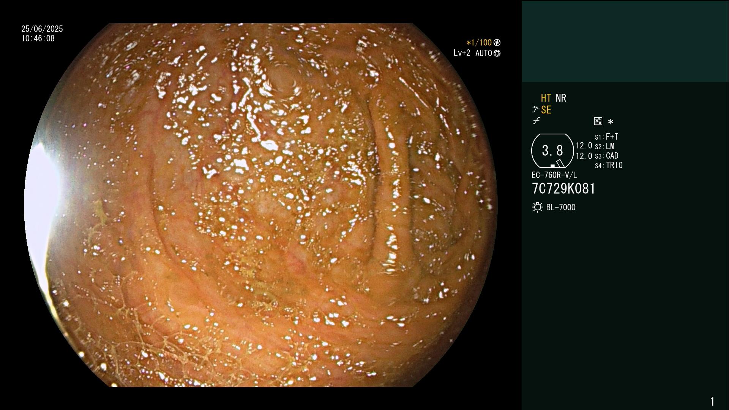Click the image counter 1 at bottom right
Screen dimensions: 729x410
(712, 401)
